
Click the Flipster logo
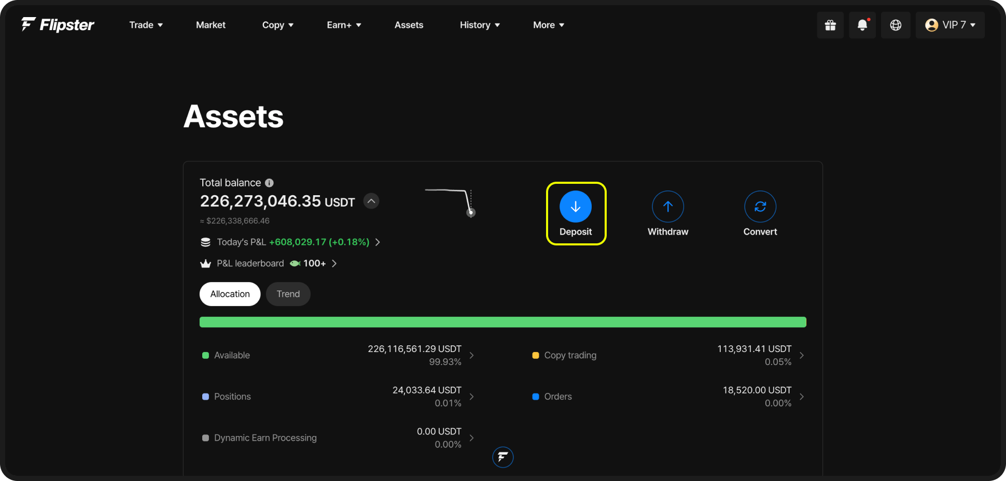tap(58, 24)
